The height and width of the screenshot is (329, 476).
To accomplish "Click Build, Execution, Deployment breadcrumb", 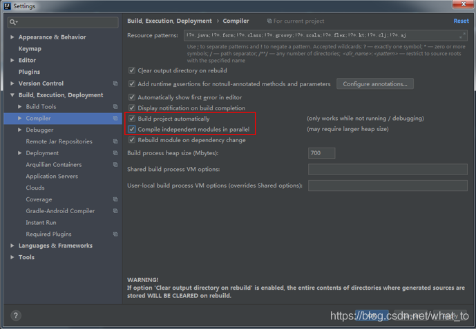I will [x=169, y=21].
